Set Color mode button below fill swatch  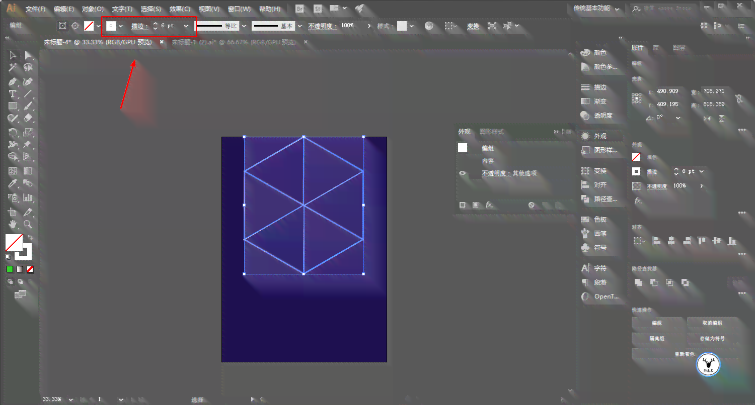[x=10, y=269]
